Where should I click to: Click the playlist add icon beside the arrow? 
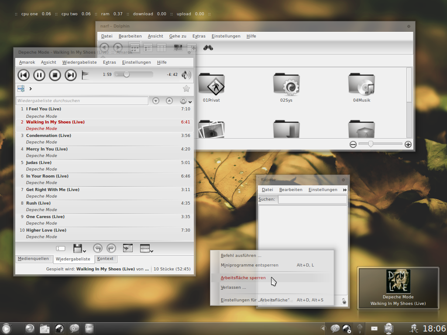(x=21, y=89)
